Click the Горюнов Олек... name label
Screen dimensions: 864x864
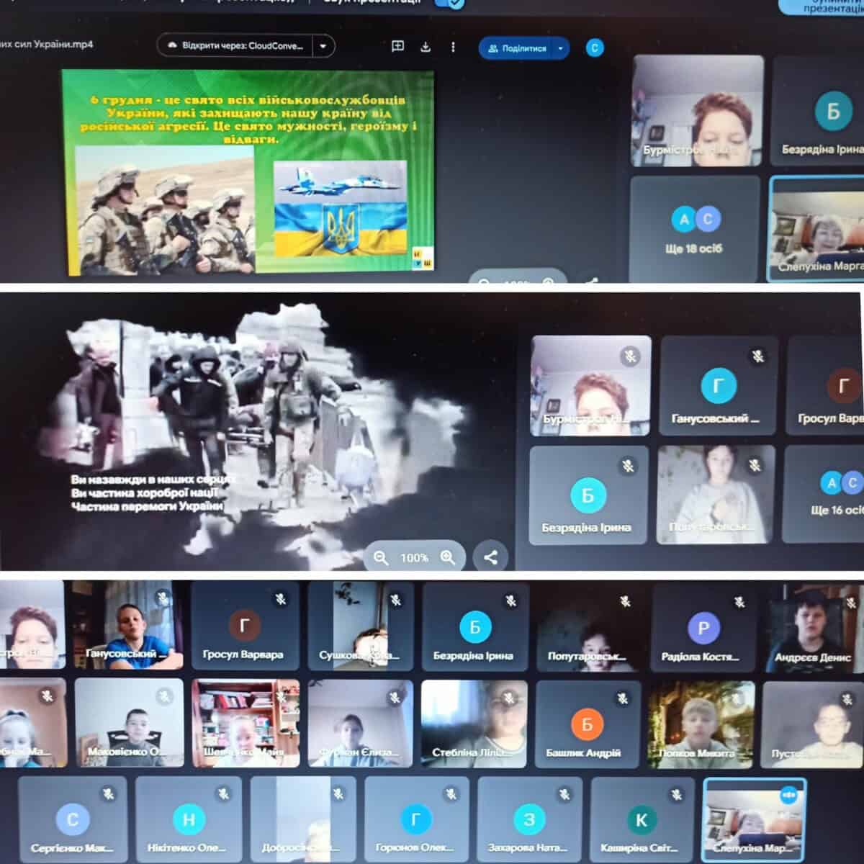click(415, 848)
